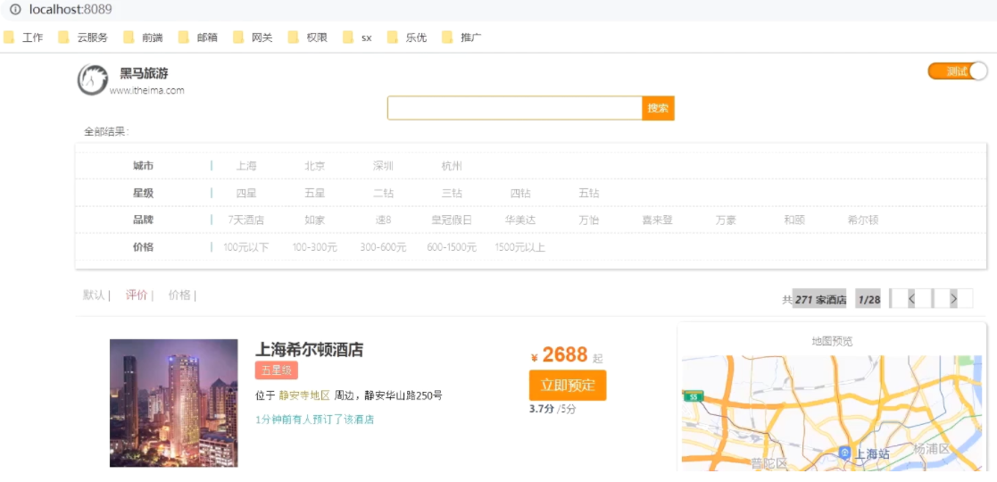Click the site info icon in address bar
This screenshot has height=482, width=997.
click(x=15, y=10)
